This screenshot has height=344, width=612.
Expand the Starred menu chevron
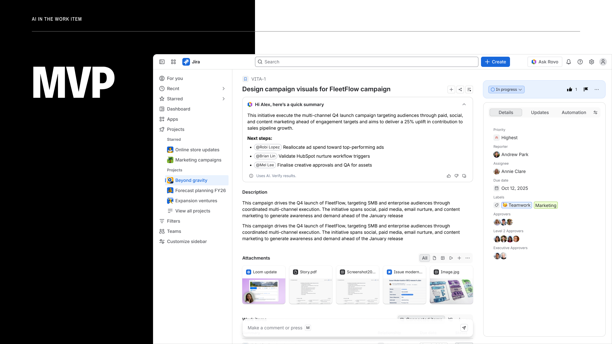223,99
